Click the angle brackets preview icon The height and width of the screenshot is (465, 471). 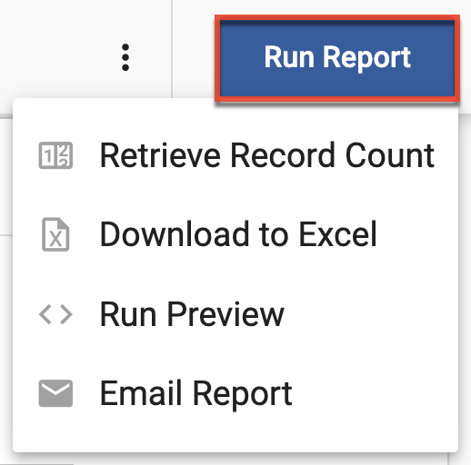[55, 314]
